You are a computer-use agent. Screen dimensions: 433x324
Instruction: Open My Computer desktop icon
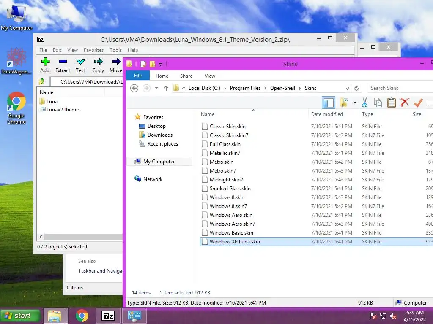[16, 18]
